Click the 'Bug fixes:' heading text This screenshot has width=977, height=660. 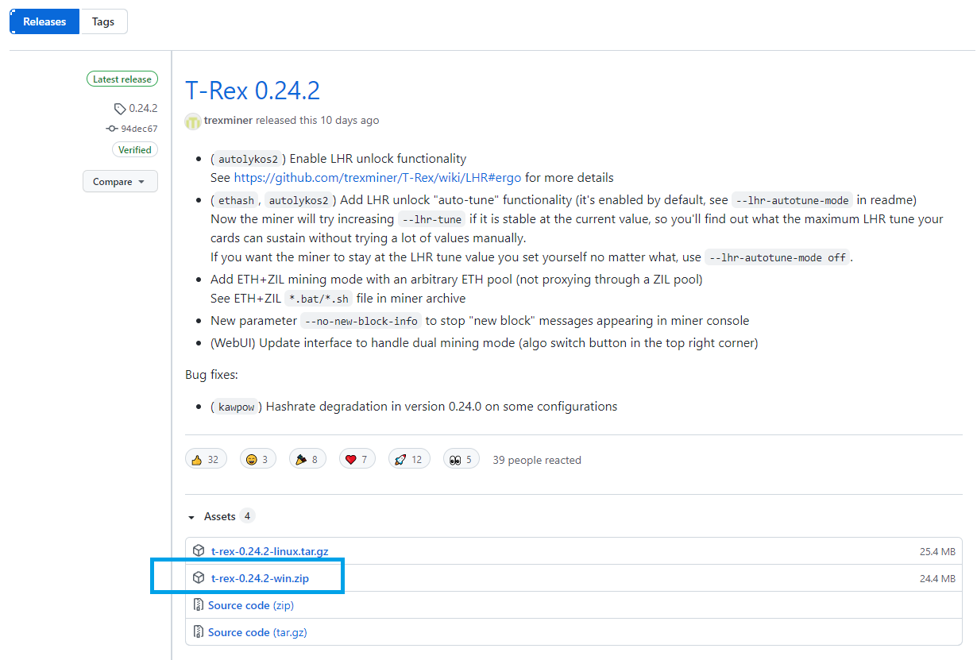click(212, 375)
